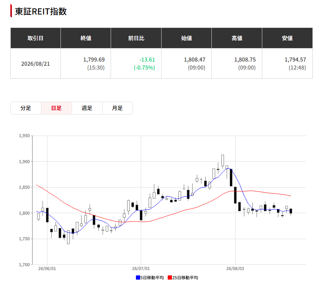Click the closing value 1,799.69
Image resolution: width=327 pixels, height=288 pixels.
(x=94, y=60)
